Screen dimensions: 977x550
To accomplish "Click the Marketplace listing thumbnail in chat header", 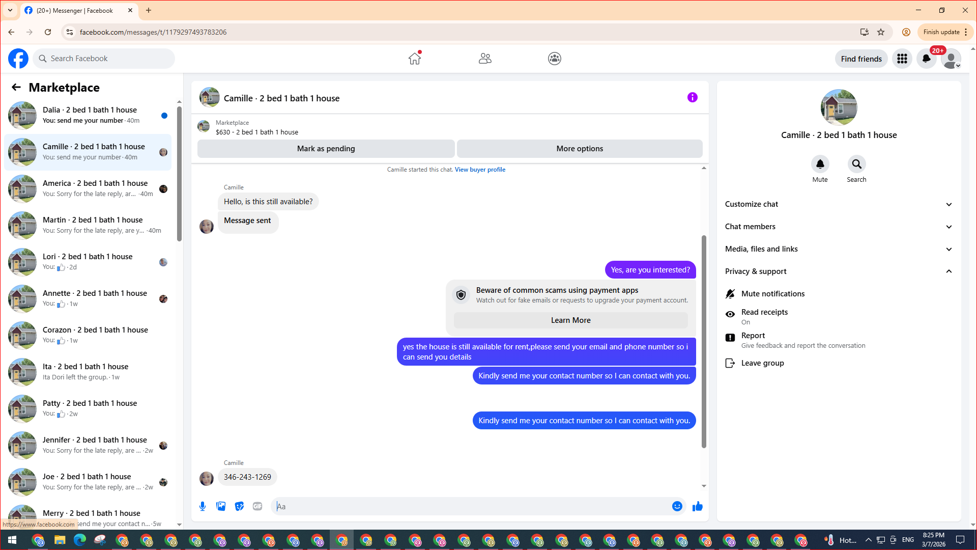I will coord(204,126).
